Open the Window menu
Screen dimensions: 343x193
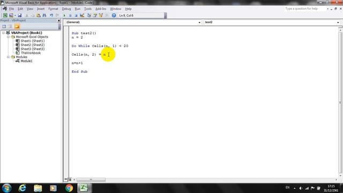pyautogui.click(x=116, y=9)
